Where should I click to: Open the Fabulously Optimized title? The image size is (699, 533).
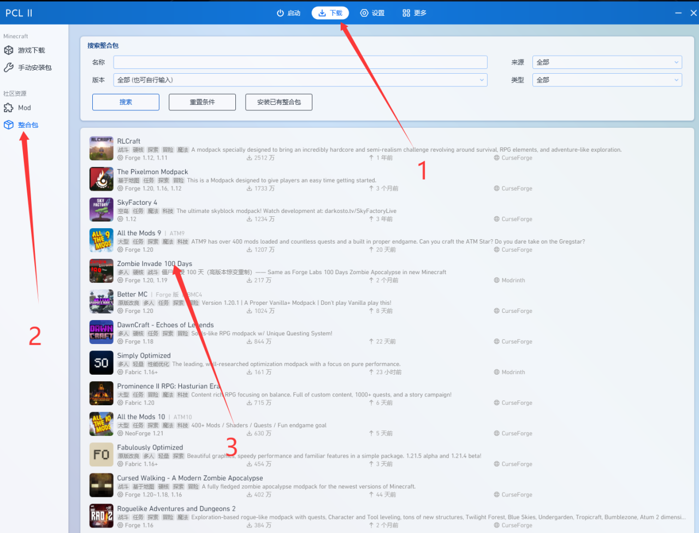(x=150, y=447)
